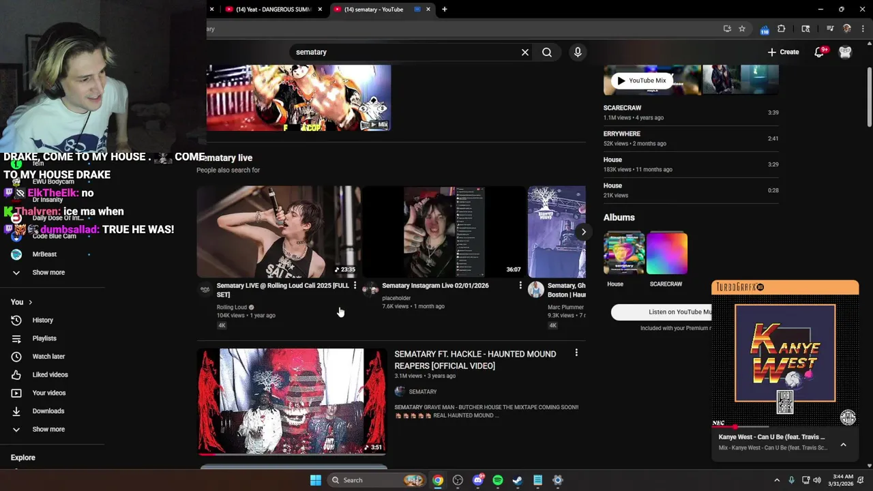
Task: Open Sematary LIVE Rolling Loud thumbnail
Action: [278, 232]
